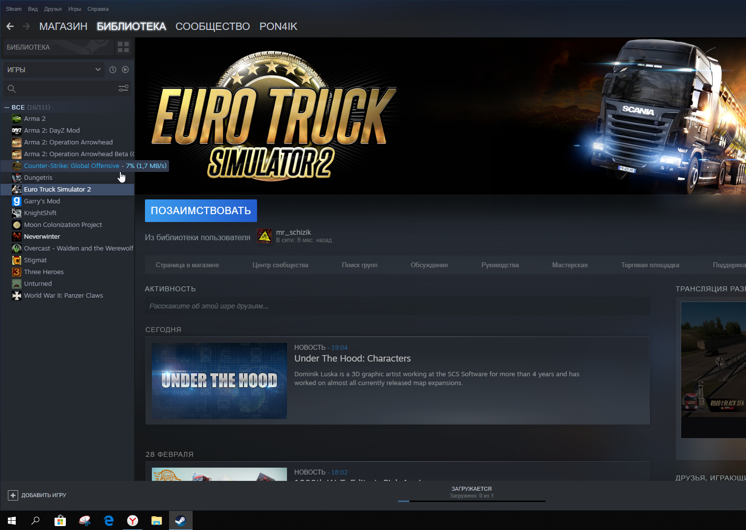Open the Справка menu

[x=98, y=9]
